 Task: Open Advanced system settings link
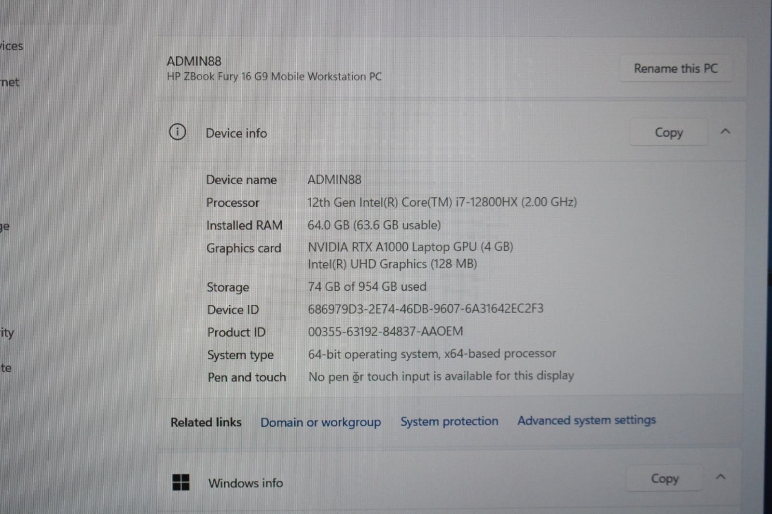pos(587,420)
